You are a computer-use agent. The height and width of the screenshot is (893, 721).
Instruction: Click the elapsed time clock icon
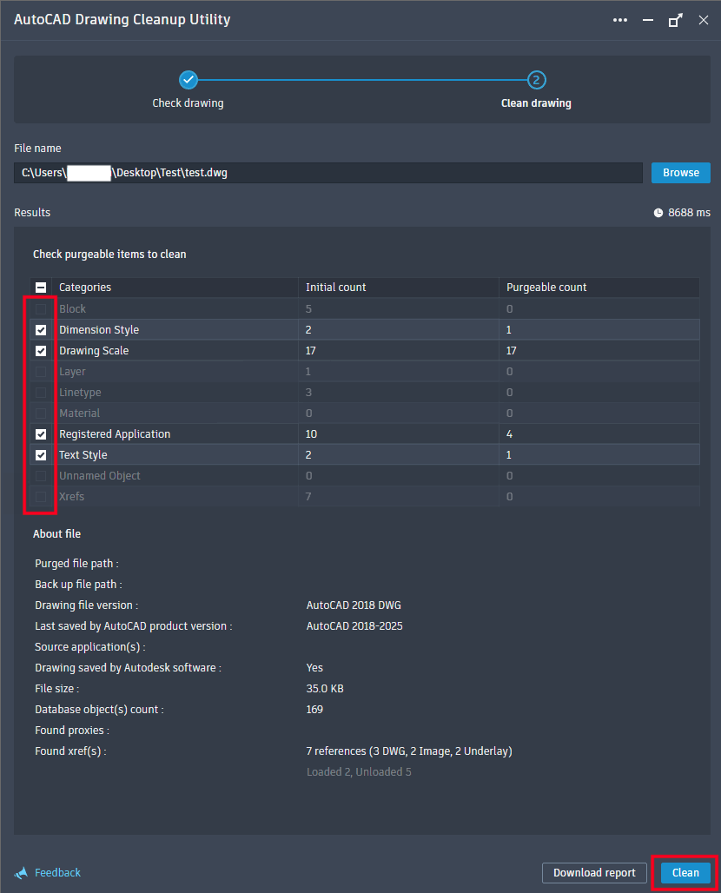coord(658,213)
